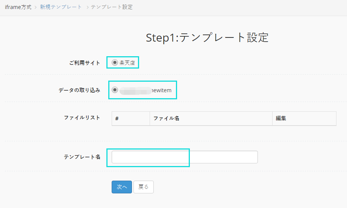Click the iframe方式 breadcrumb item
Screen dimensions: 347x208
pos(18,7)
